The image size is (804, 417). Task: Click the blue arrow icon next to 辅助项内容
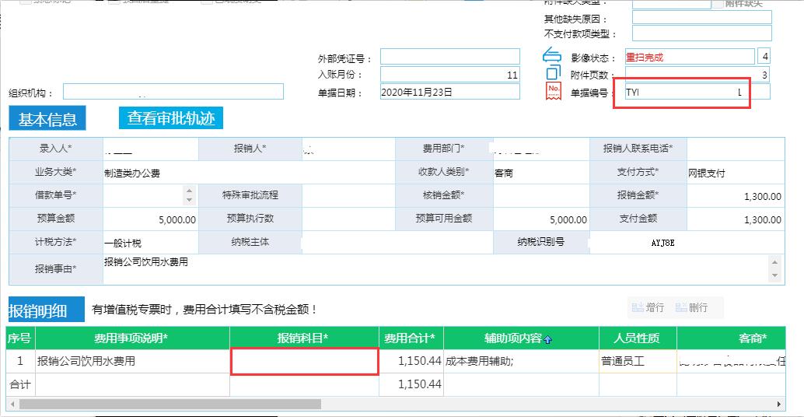click(x=547, y=339)
